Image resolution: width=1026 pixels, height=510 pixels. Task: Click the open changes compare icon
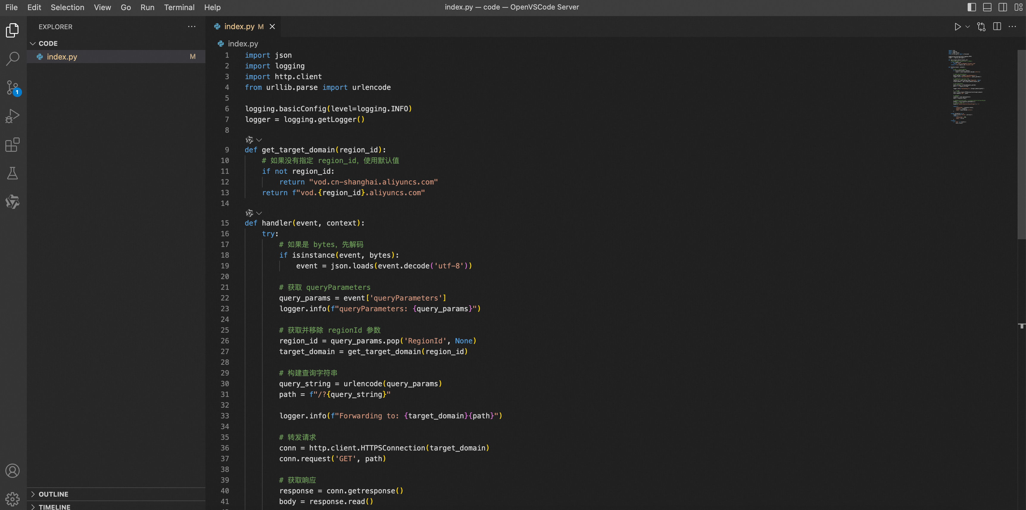point(981,27)
